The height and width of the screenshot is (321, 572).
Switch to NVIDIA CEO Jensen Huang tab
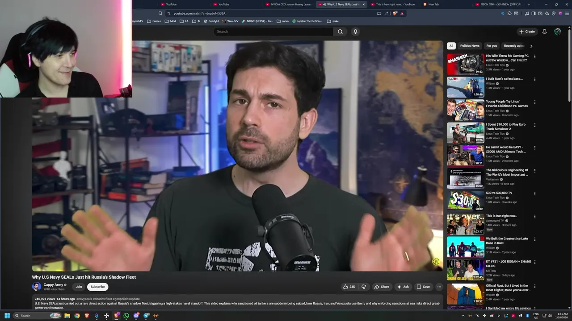(288, 4)
